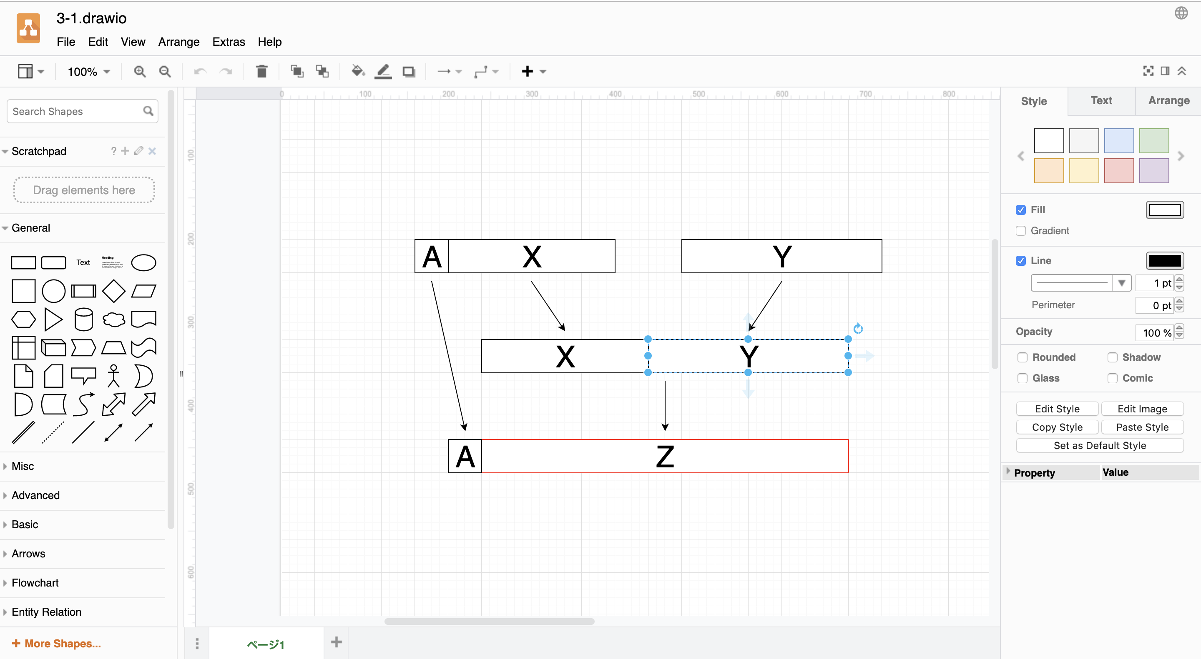This screenshot has height=659, width=1201.
Task: Click the To Front toolbar icon
Action: (296, 71)
